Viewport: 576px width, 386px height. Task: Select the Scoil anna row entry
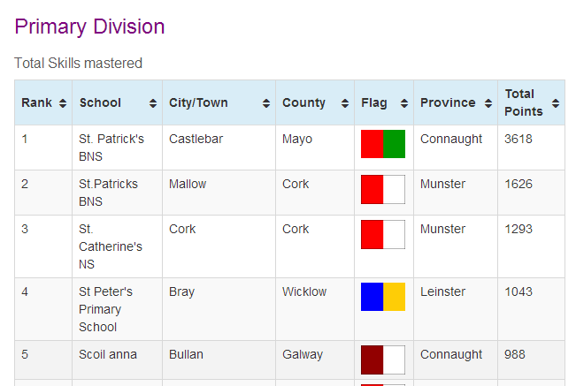click(x=108, y=354)
